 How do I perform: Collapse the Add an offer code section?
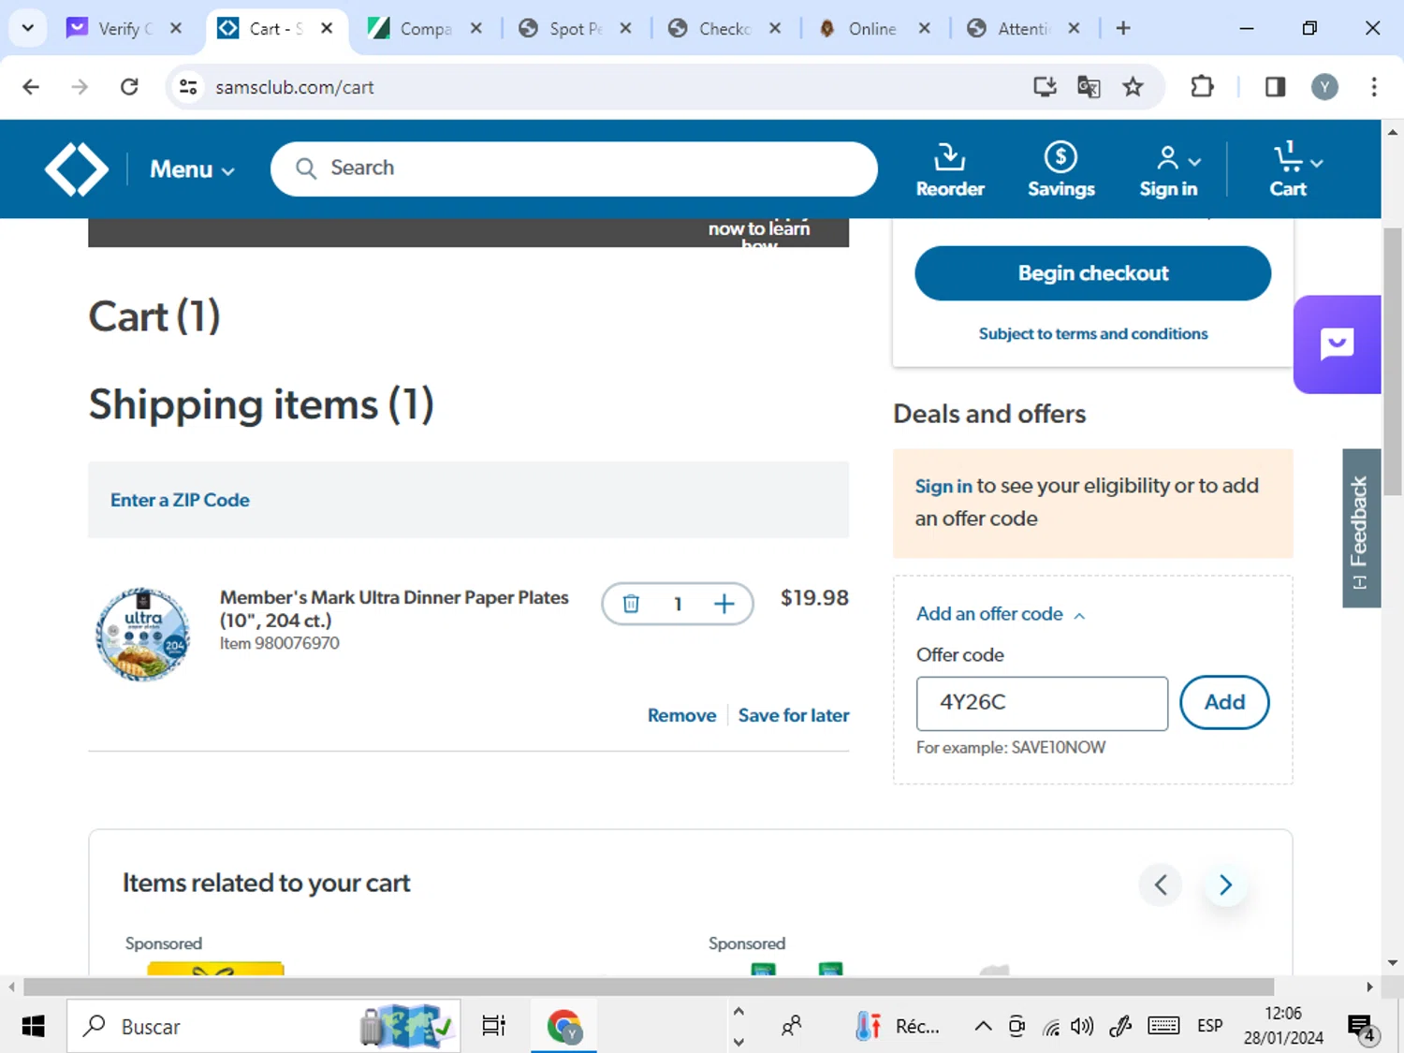pos(1000,614)
